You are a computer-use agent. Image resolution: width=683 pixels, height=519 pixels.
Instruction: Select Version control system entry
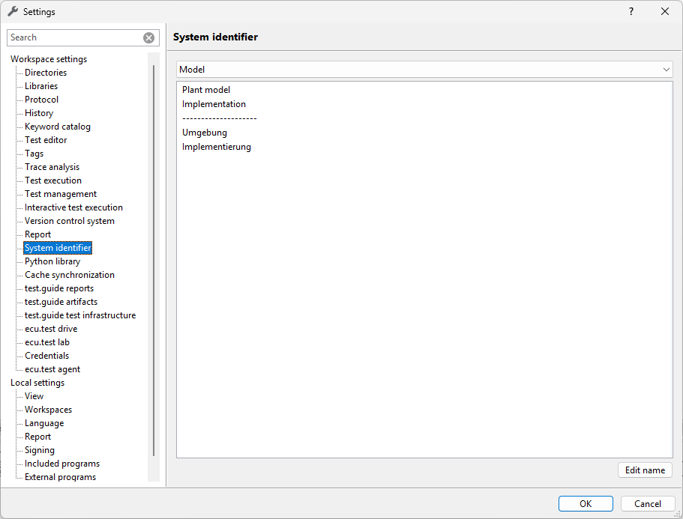coord(70,221)
